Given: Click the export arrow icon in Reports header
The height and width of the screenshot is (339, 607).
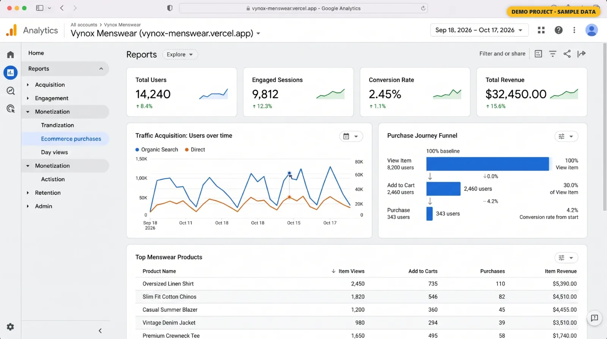Looking at the screenshot, I should (582, 54).
